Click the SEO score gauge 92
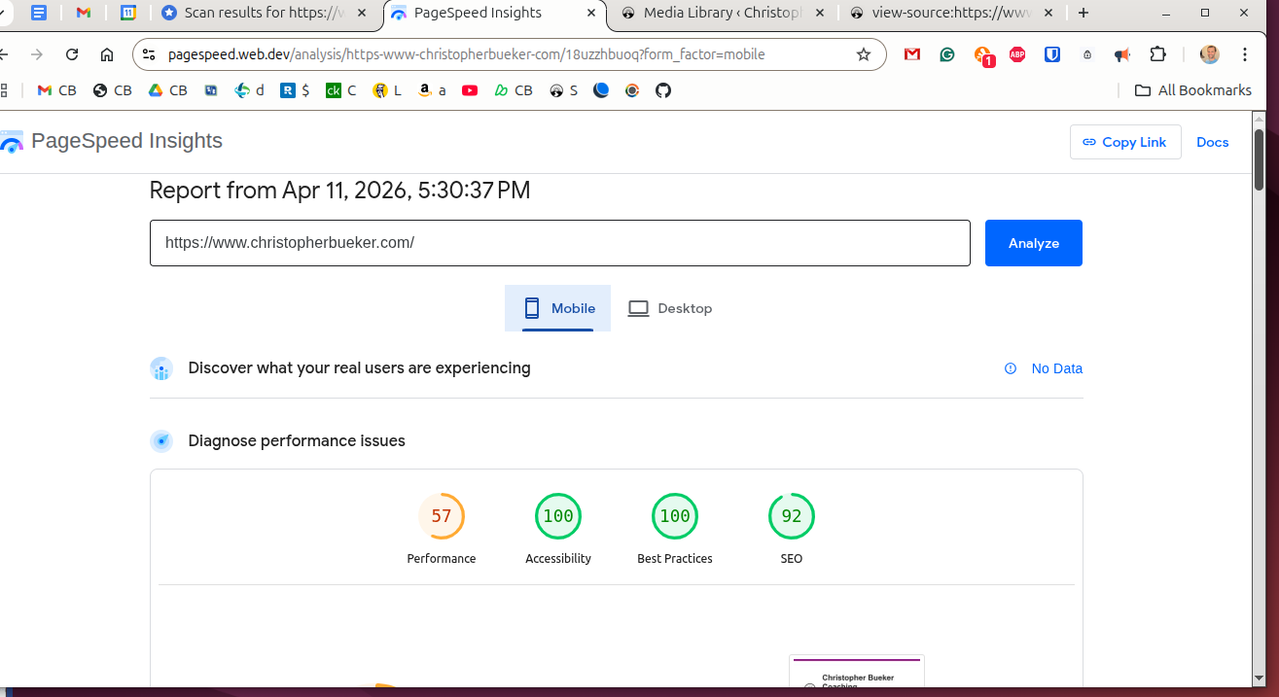 point(792,516)
